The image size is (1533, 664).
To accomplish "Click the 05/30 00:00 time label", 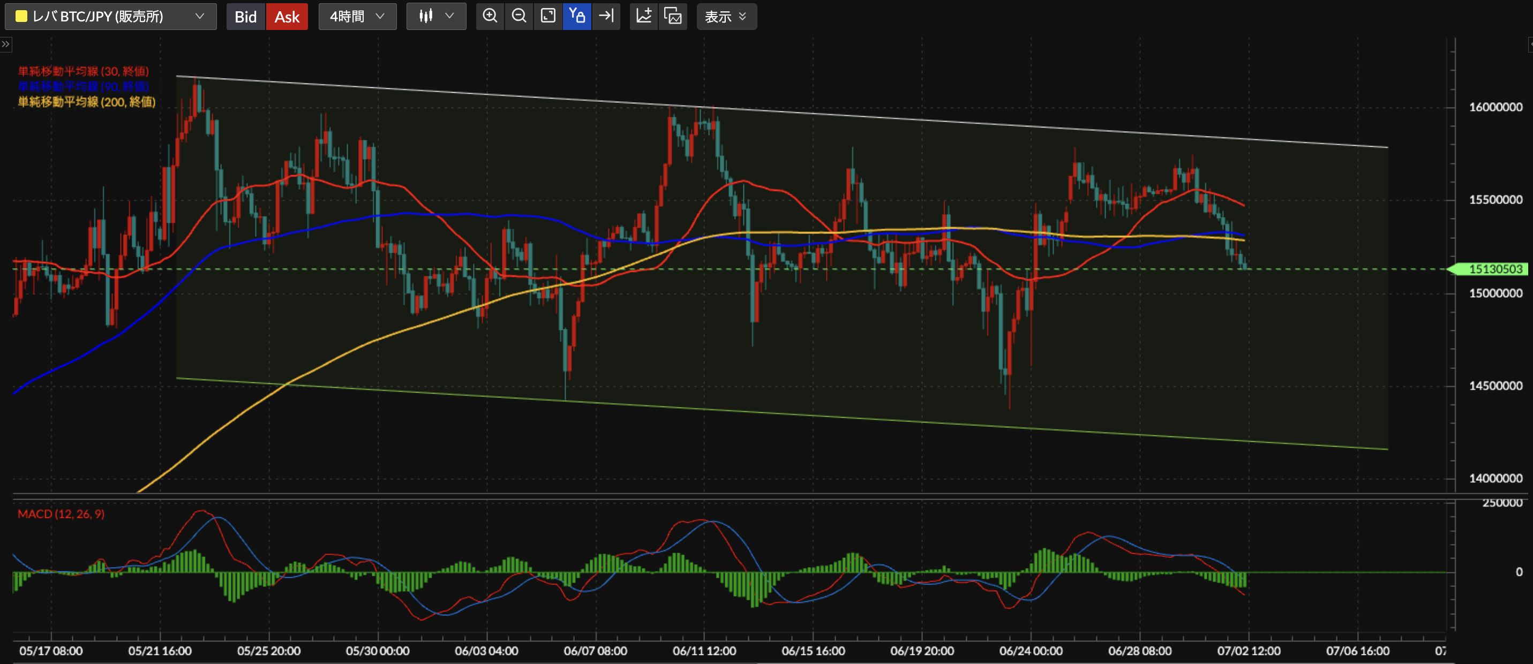I will click(378, 651).
